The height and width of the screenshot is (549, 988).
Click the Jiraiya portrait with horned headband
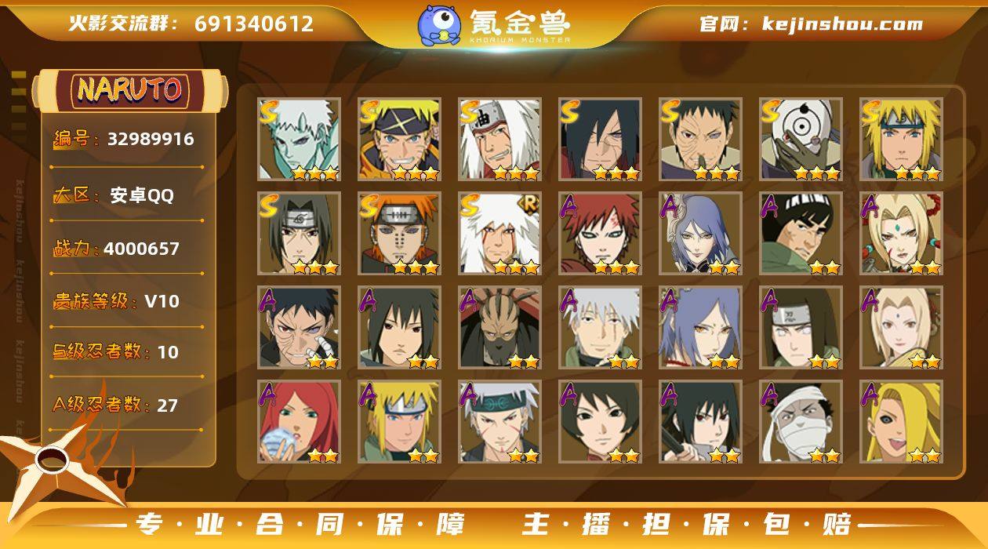(x=500, y=140)
